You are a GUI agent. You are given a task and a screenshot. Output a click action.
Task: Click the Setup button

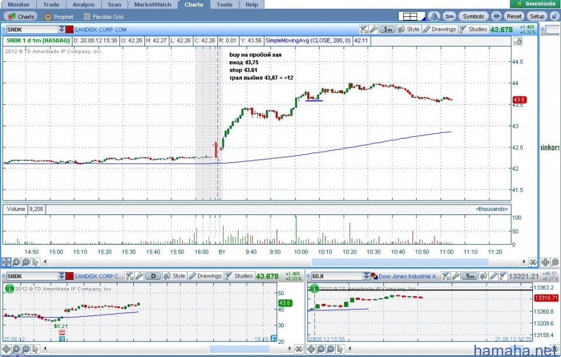coord(536,16)
